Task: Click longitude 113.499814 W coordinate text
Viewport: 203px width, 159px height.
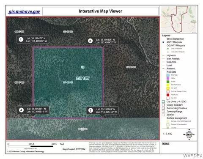Action: pyautogui.click(x=37, y=112)
